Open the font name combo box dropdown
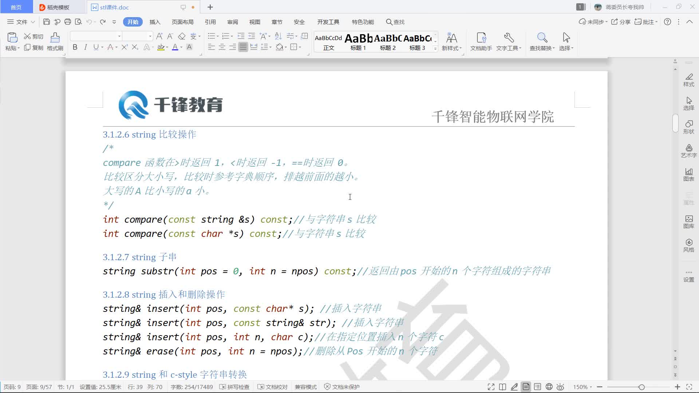Viewport: 699px width, 393px height. [x=119, y=36]
